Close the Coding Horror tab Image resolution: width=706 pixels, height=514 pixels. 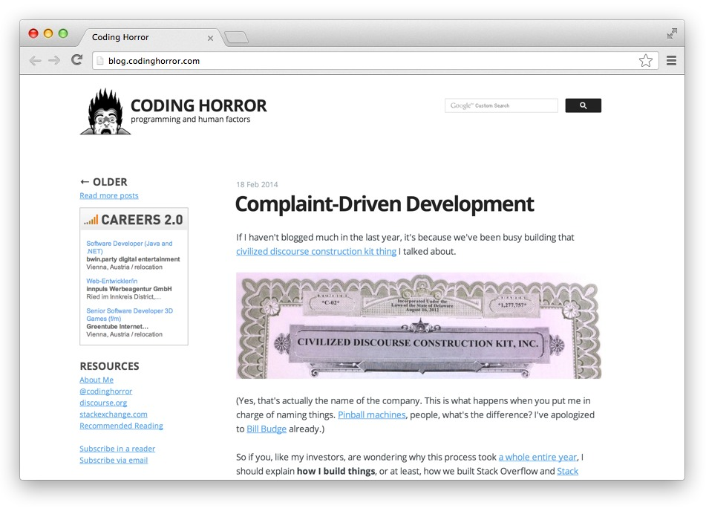210,39
